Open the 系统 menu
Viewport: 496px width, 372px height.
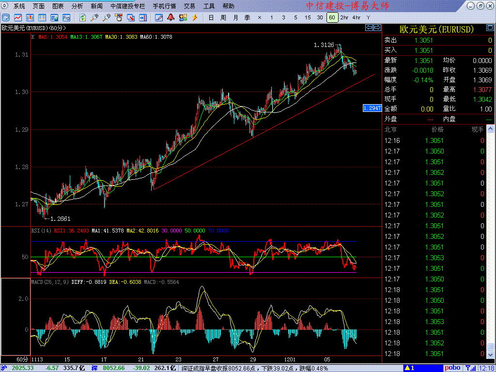[x=19, y=6]
